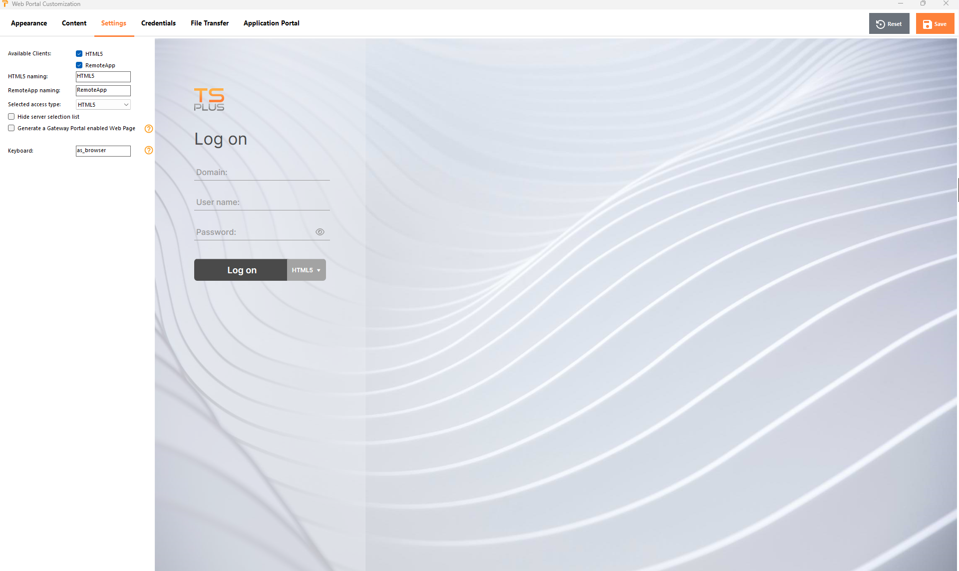Click the Application Portal tab icon
Image resolution: width=959 pixels, height=571 pixels.
point(271,22)
